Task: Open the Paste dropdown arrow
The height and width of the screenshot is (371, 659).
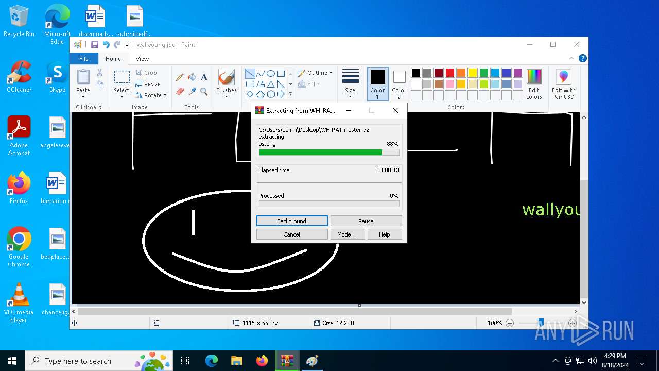Action: [83, 96]
